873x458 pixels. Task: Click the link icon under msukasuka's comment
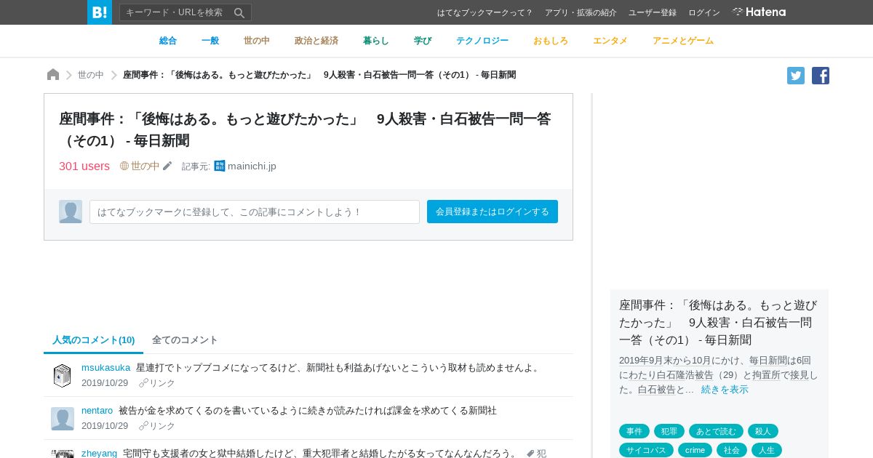[x=143, y=383]
